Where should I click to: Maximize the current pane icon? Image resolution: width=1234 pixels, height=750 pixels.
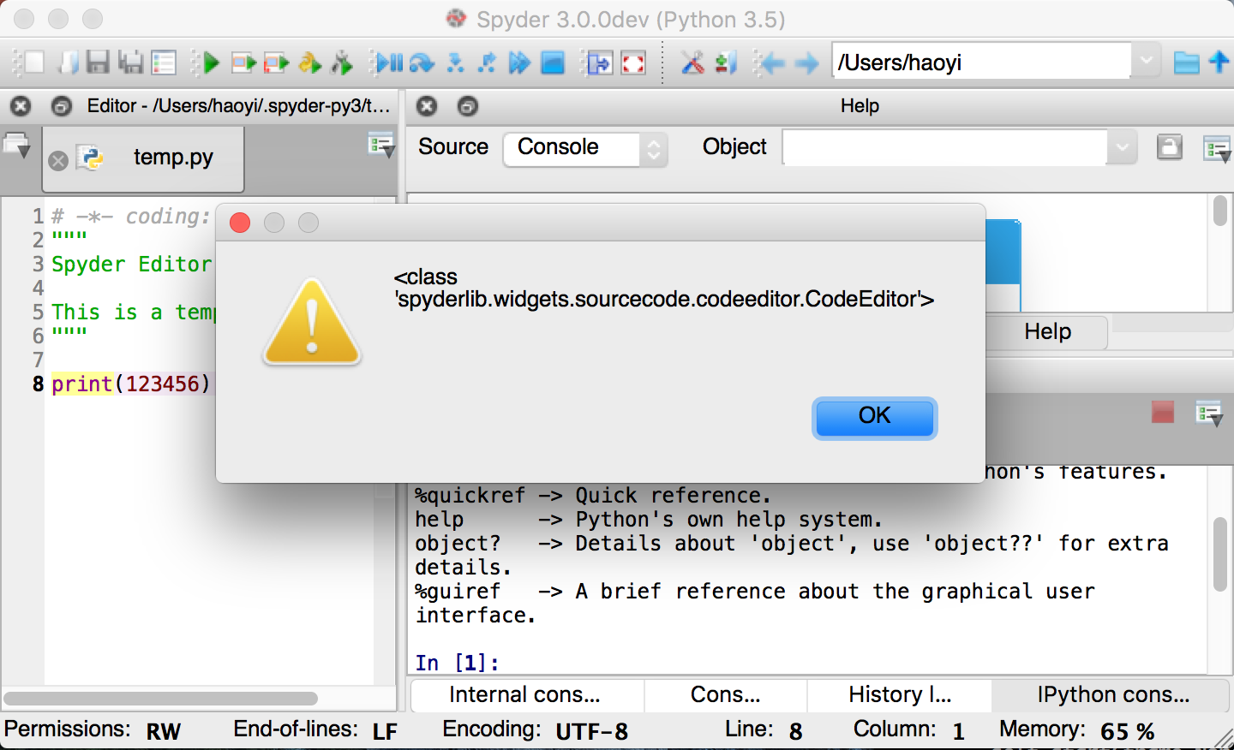[600, 62]
